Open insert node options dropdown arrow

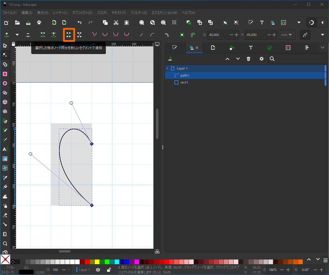click(x=17, y=35)
